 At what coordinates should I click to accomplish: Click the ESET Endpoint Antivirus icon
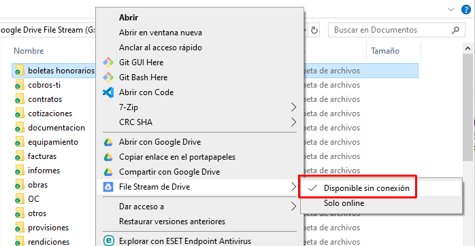(108, 241)
